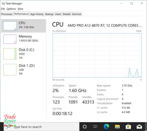
Task: Select the CPU entry label in sidebar
Action: [x=22, y=23]
